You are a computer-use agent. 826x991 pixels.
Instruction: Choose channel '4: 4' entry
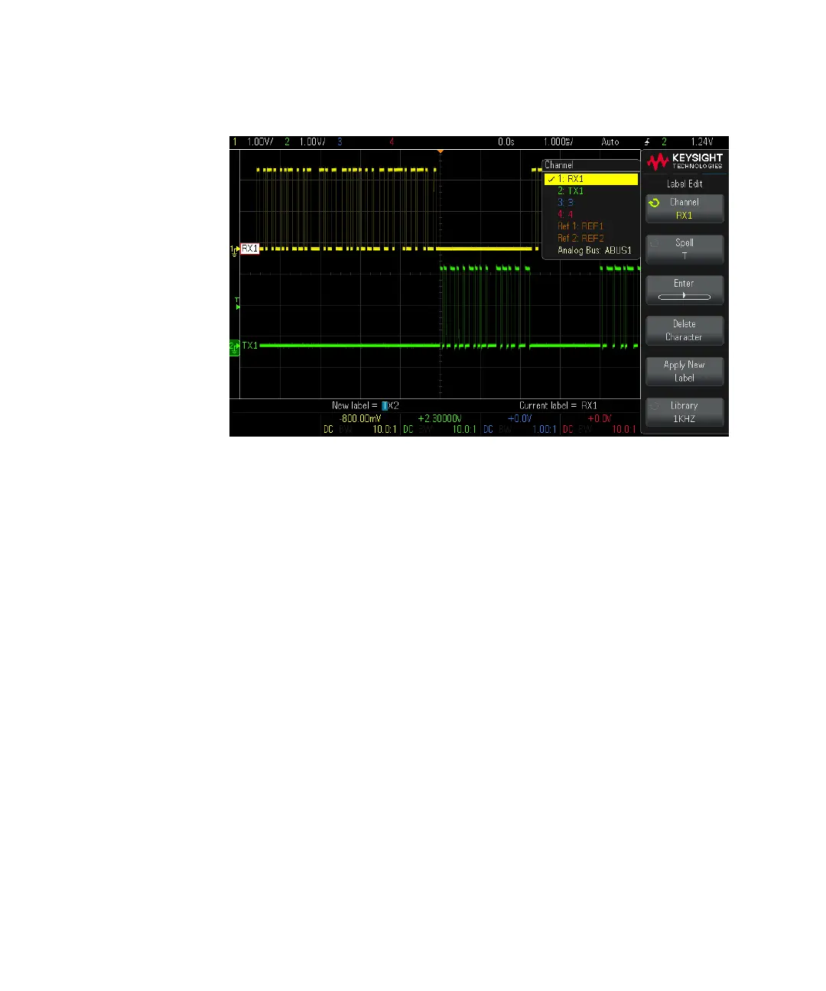(x=565, y=214)
